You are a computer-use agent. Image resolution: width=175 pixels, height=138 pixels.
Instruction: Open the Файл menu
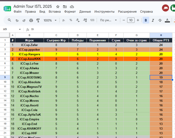click(x=17, y=12)
